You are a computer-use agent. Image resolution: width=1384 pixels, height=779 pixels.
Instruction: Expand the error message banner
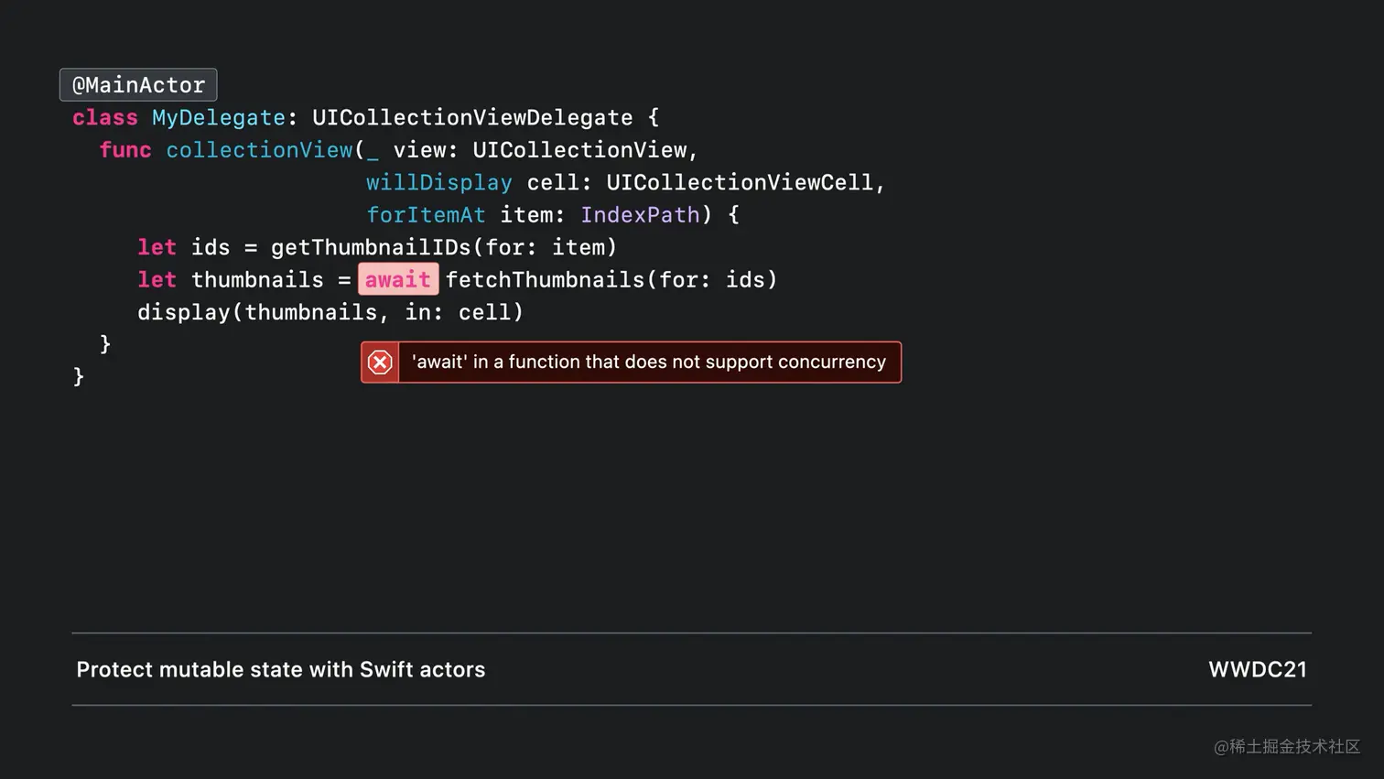[630, 362]
